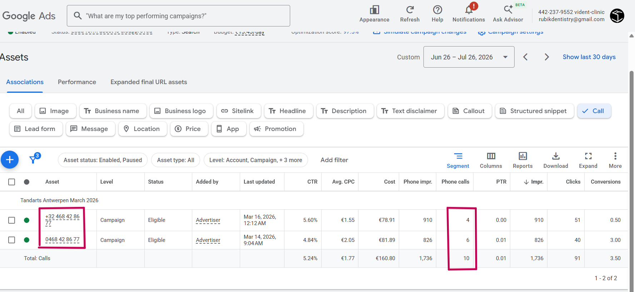Viewport: 635px width, 292px height.
Task: Switch to the Performance tab
Action: point(77,82)
